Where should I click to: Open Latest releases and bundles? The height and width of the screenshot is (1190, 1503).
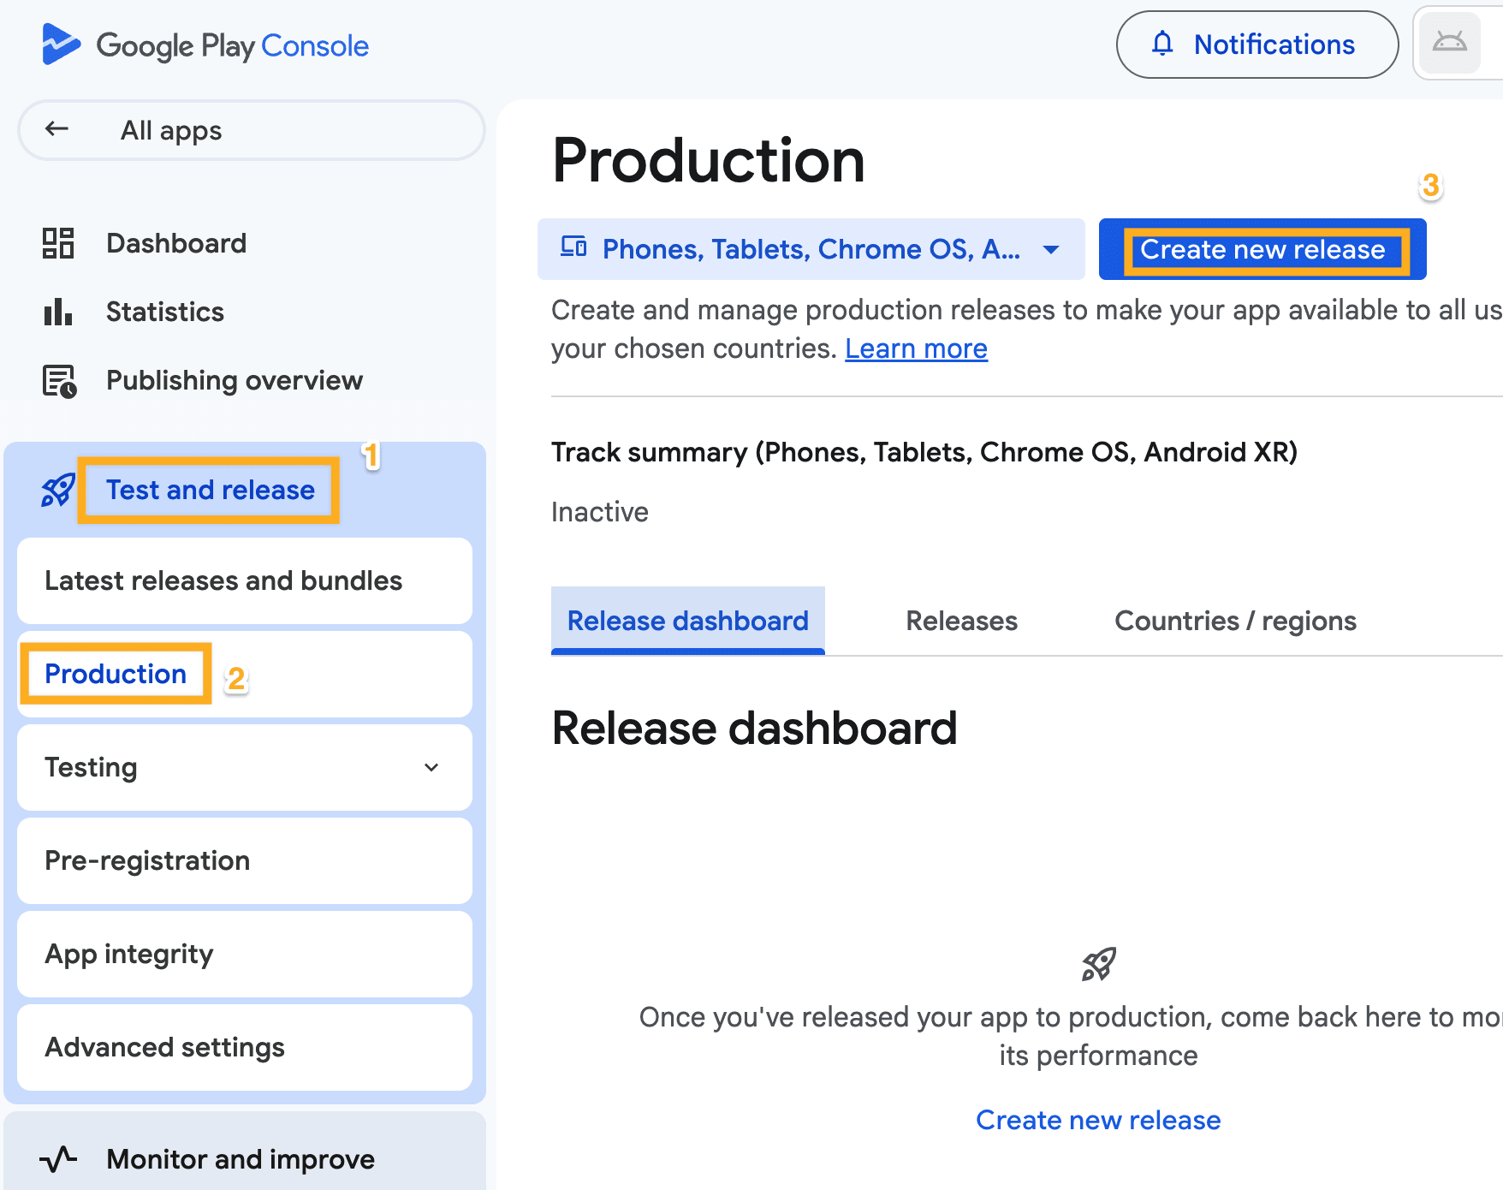[245, 580]
